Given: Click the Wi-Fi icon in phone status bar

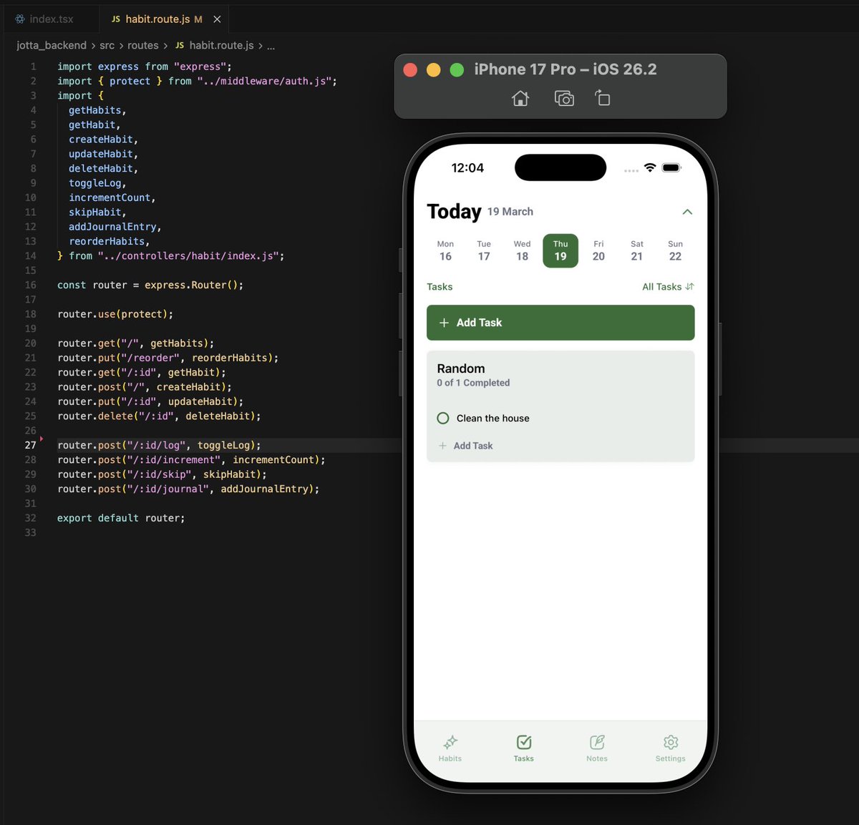Looking at the screenshot, I should click(650, 167).
